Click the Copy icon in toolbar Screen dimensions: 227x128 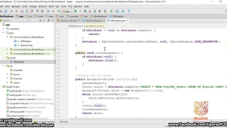(x=27, y=11)
